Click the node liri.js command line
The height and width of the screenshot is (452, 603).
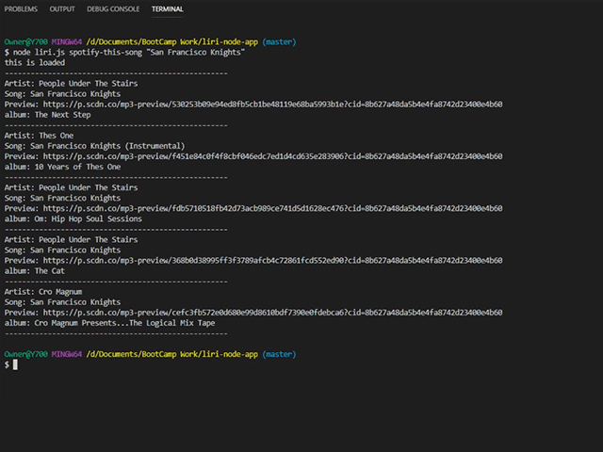[128, 52]
